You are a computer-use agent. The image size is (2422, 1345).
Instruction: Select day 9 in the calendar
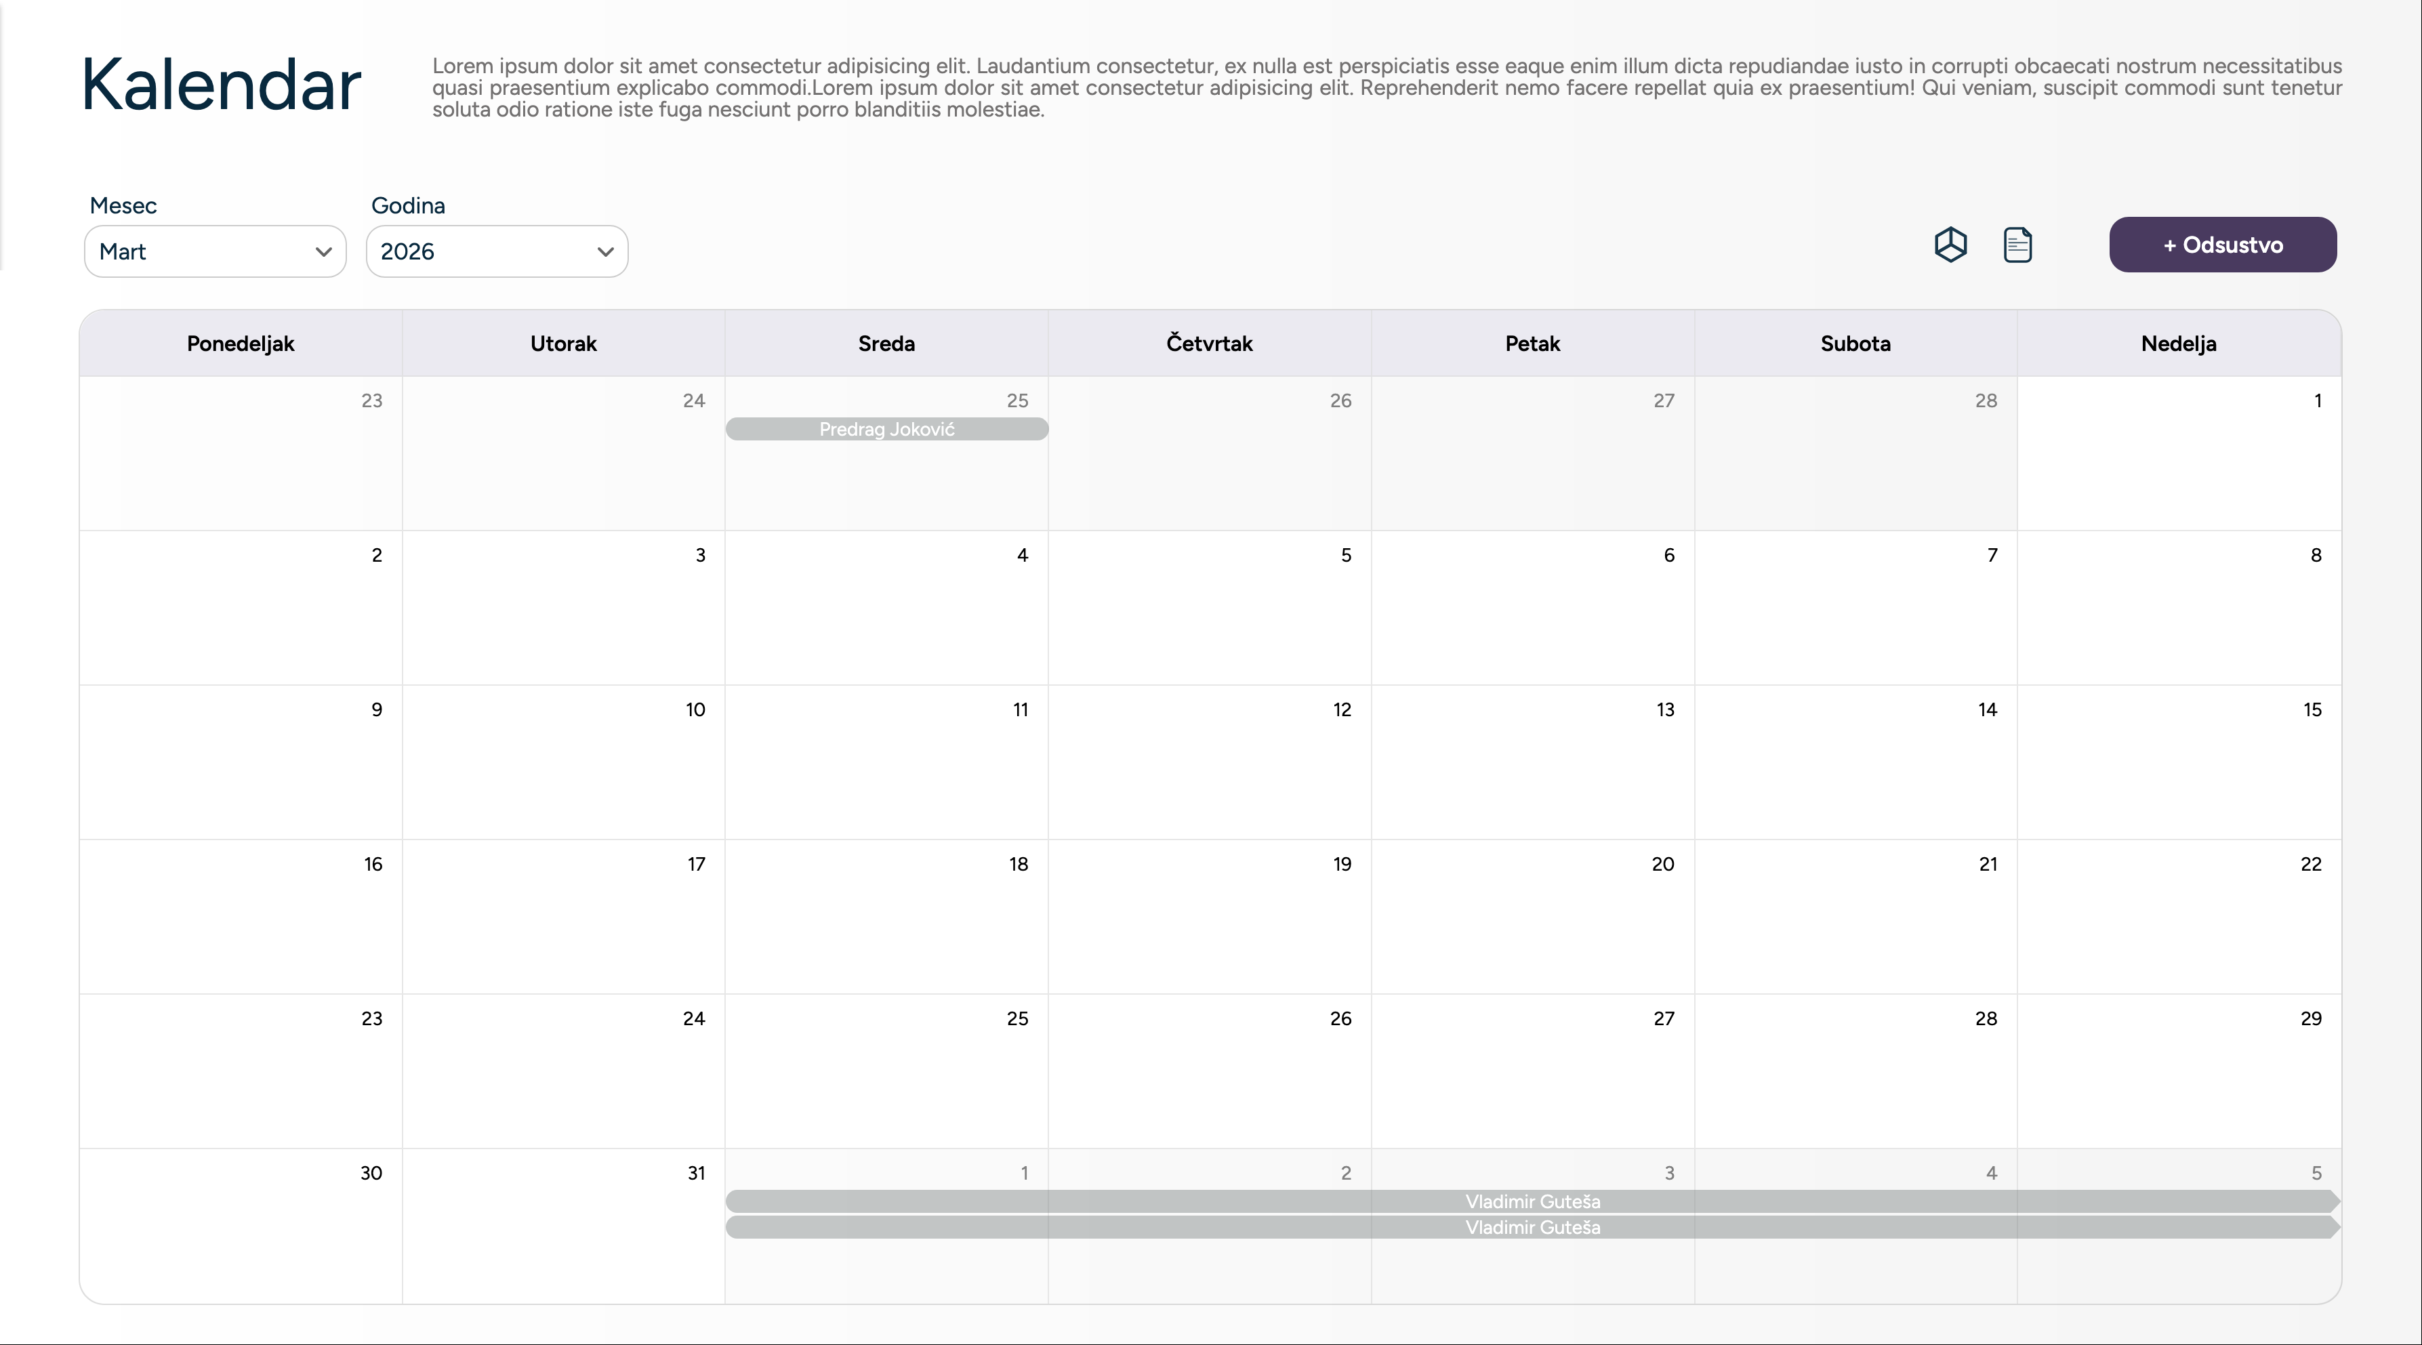(241, 762)
